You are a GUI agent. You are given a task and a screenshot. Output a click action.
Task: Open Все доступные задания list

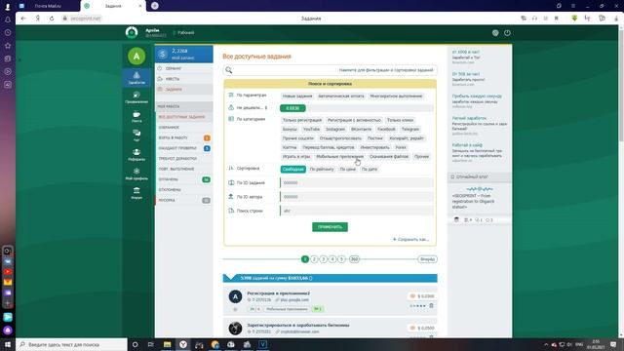tap(184, 117)
